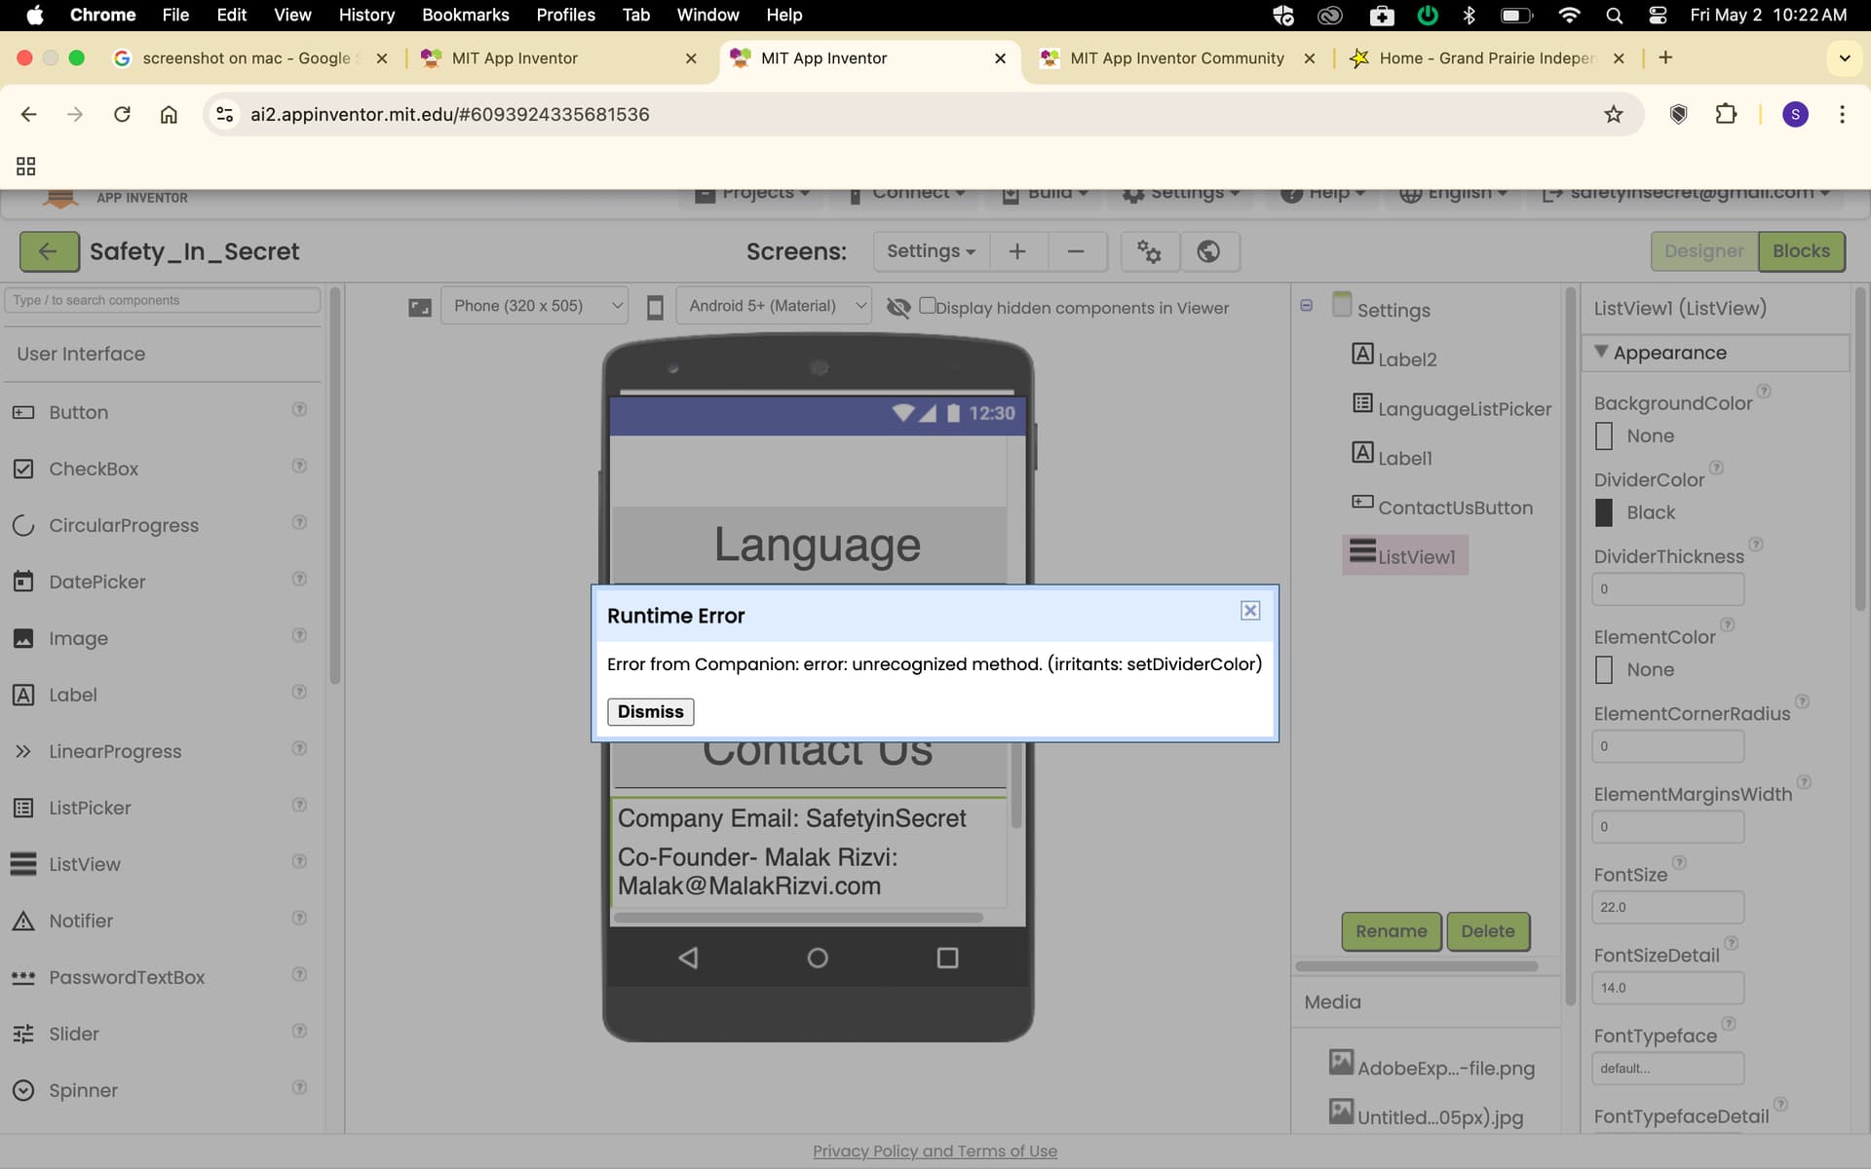This screenshot has height=1169, width=1871.
Task: Click the Notifier component icon
Action: point(23,921)
